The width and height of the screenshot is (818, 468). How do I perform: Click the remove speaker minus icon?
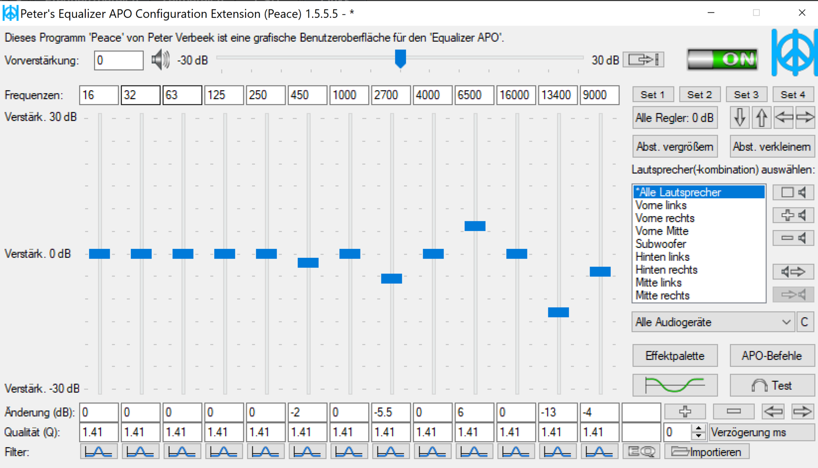point(793,238)
